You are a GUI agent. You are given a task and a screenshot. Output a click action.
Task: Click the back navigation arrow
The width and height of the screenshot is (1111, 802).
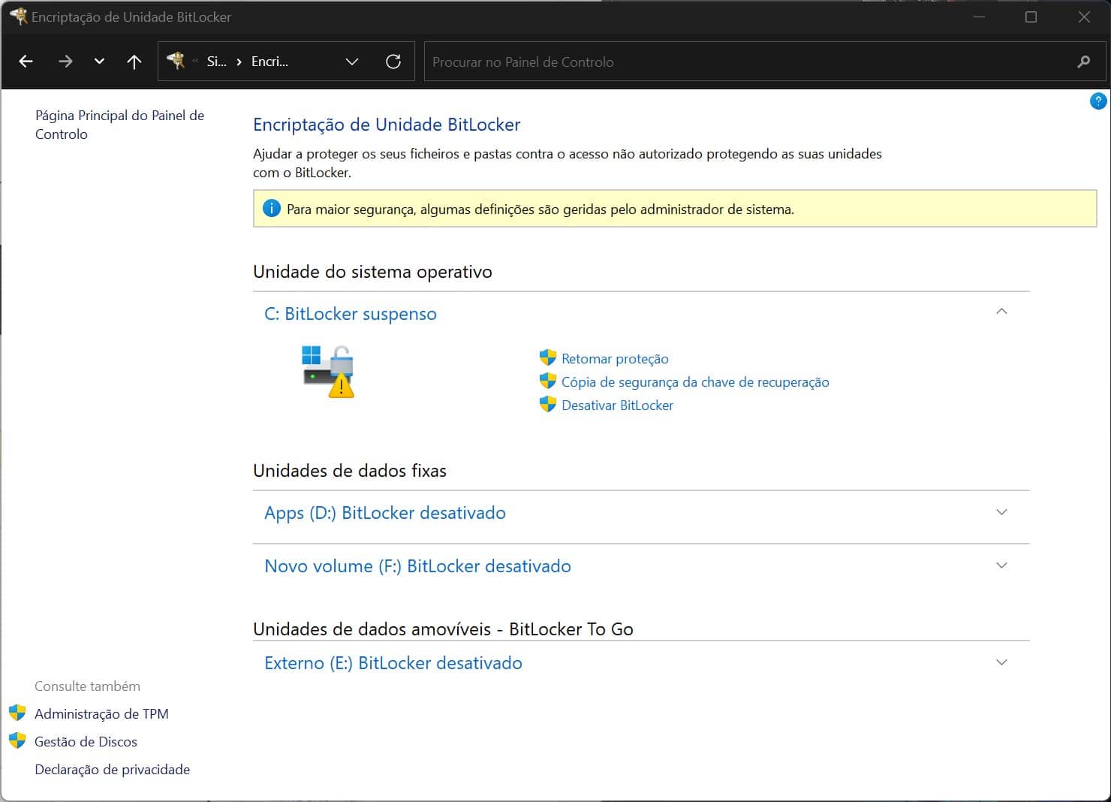tap(26, 62)
